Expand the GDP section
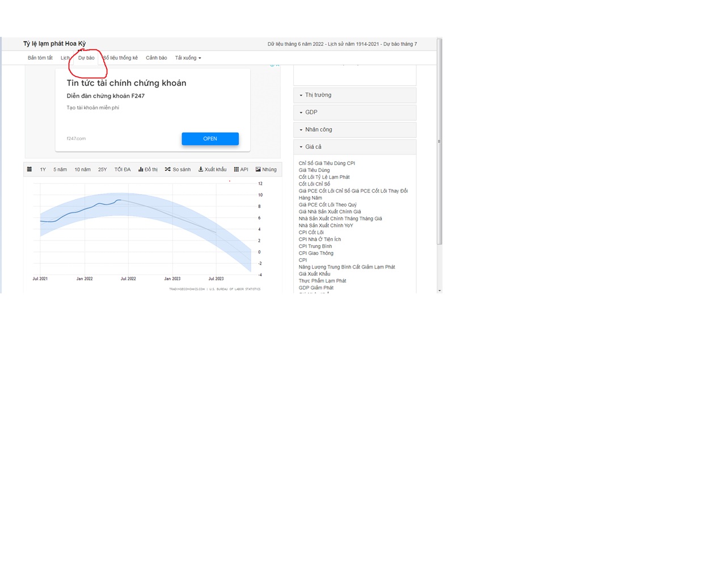Image resolution: width=726 pixels, height=581 pixels. [x=354, y=112]
